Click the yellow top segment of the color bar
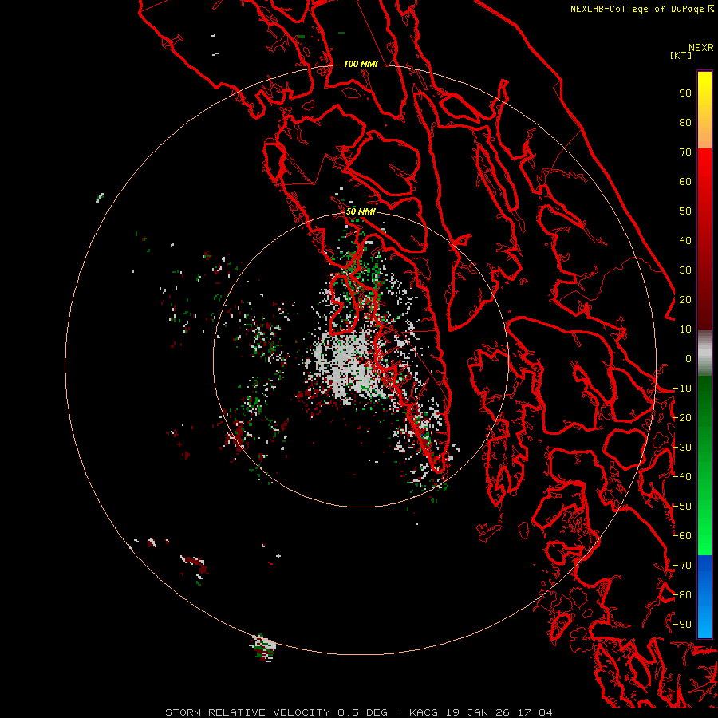The width and height of the screenshot is (718, 718). click(704, 110)
